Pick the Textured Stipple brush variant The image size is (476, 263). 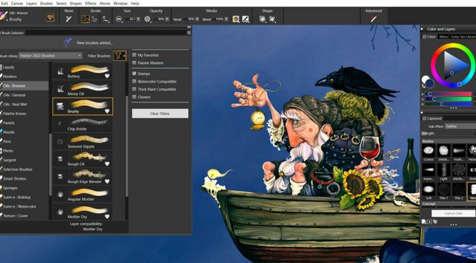83,142
